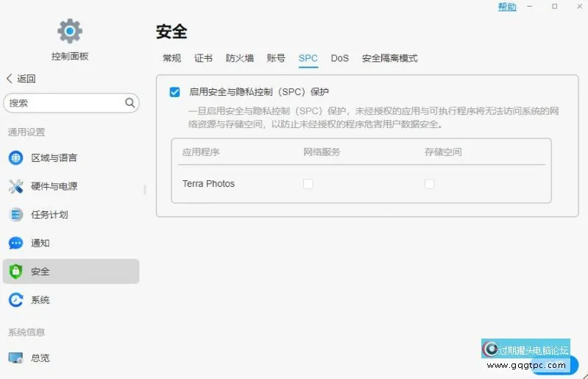Viewport: 588px width, 379px height.
Task: Select the 防火墙 tab
Action: point(240,58)
